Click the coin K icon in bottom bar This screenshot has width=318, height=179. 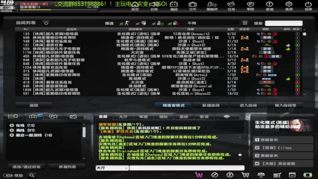point(230,175)
